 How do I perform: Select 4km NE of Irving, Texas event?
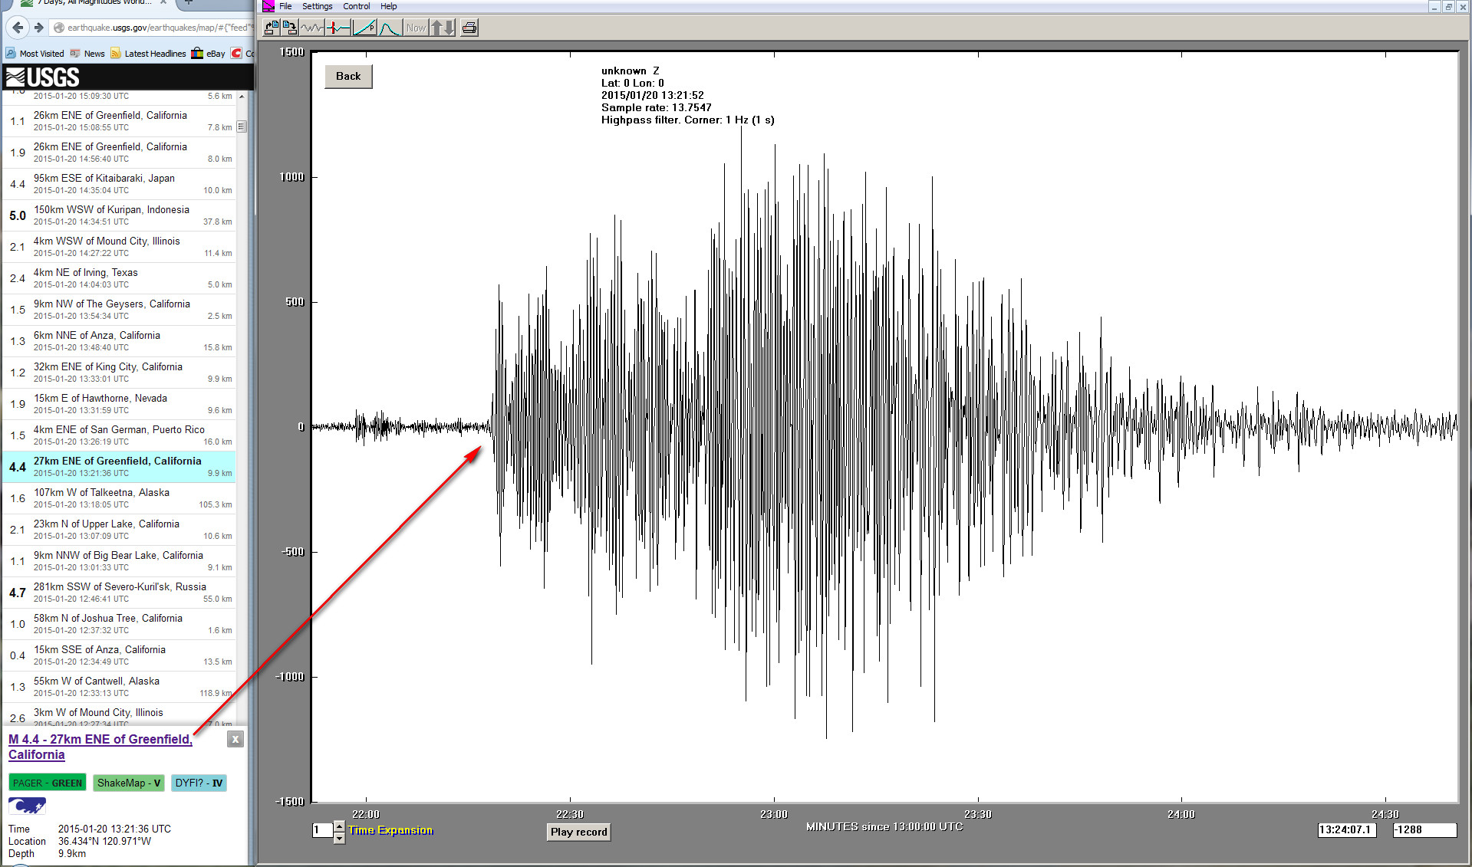click(119, 278)
